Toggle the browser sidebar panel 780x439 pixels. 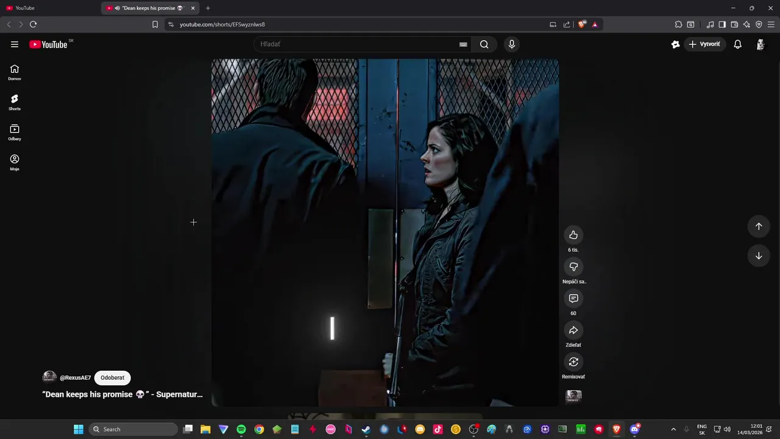click(722, 24)
